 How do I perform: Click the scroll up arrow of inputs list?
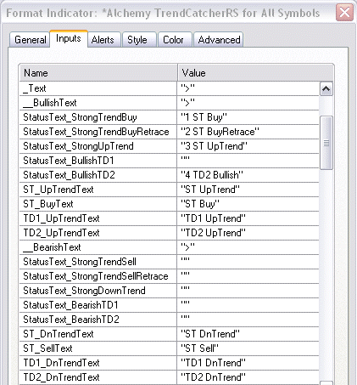tap(326, 89)
